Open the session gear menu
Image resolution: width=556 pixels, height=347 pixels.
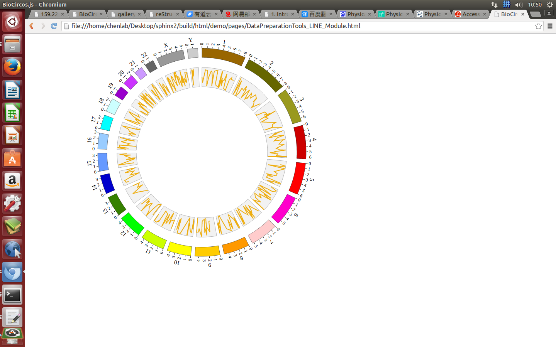550,5
